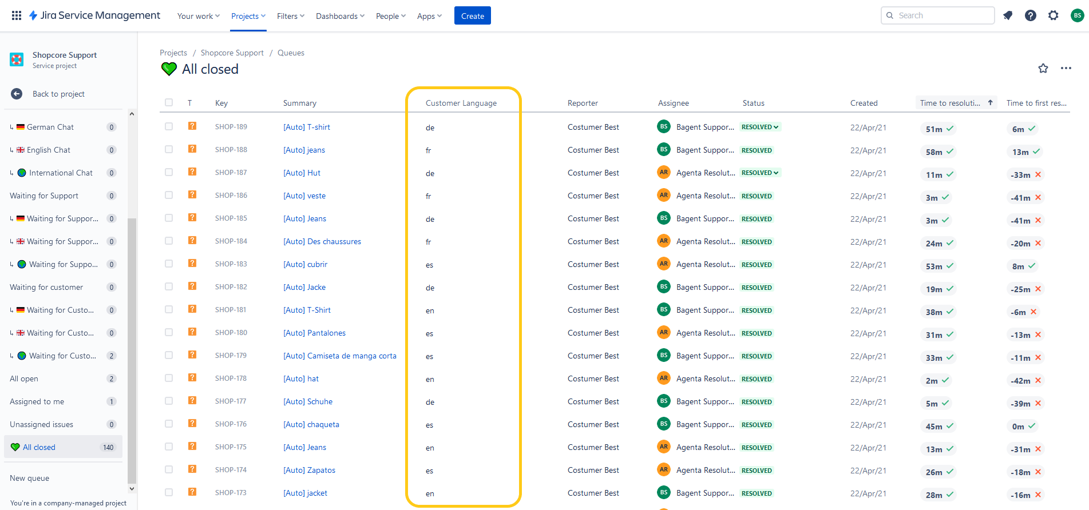Expand the Dashboards menu
The height and width of the screenshot is (510, 1089).
[x=340, y=16]
